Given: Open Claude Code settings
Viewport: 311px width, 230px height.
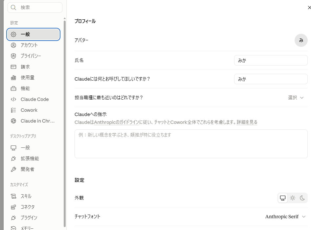Looking at the screenshot, I should tap(33, 99).
